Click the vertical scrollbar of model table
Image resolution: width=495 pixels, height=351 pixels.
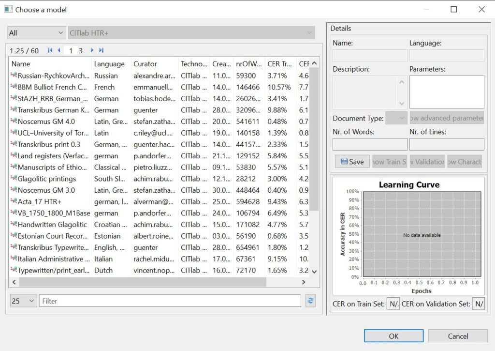pos(314,139)
